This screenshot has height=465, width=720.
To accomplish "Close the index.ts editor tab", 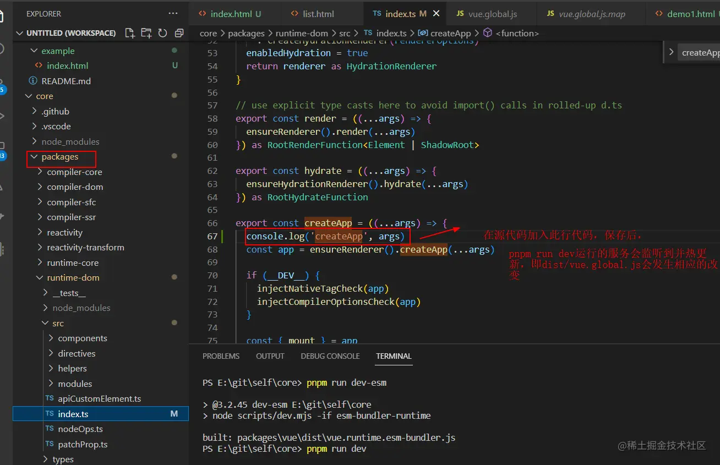I will click(437, 13).
